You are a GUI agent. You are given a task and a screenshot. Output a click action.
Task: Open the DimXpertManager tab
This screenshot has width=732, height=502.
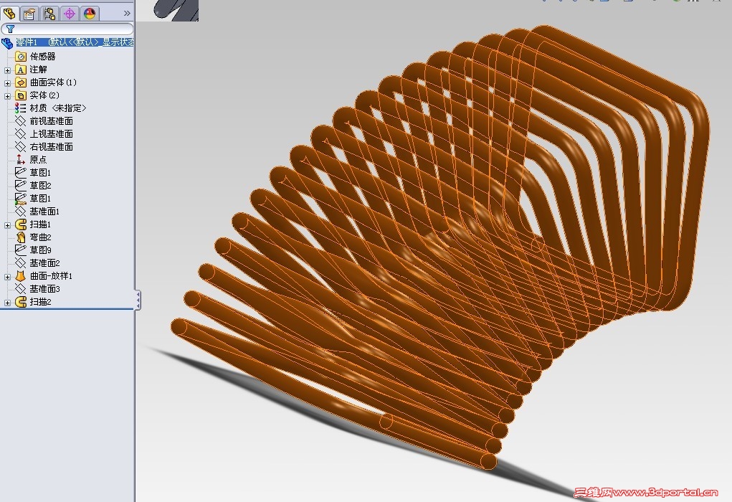pos(70,14)
